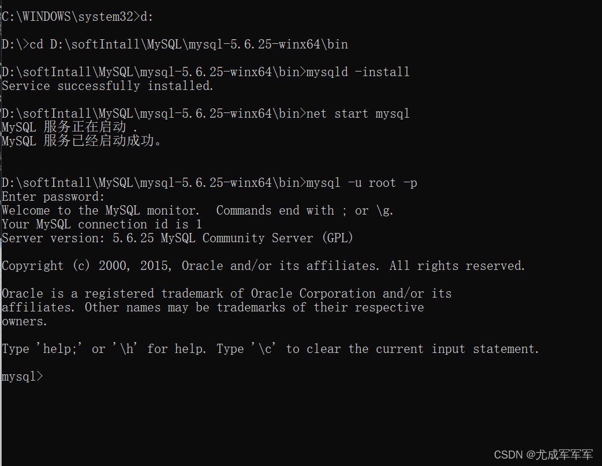Click 'Welcome to the MySQL monitor' text
This screenshot has height=466, width=602.
click(100, 211)
